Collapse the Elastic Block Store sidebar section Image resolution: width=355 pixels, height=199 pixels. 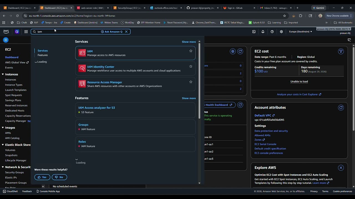click(x=3, y=145)
